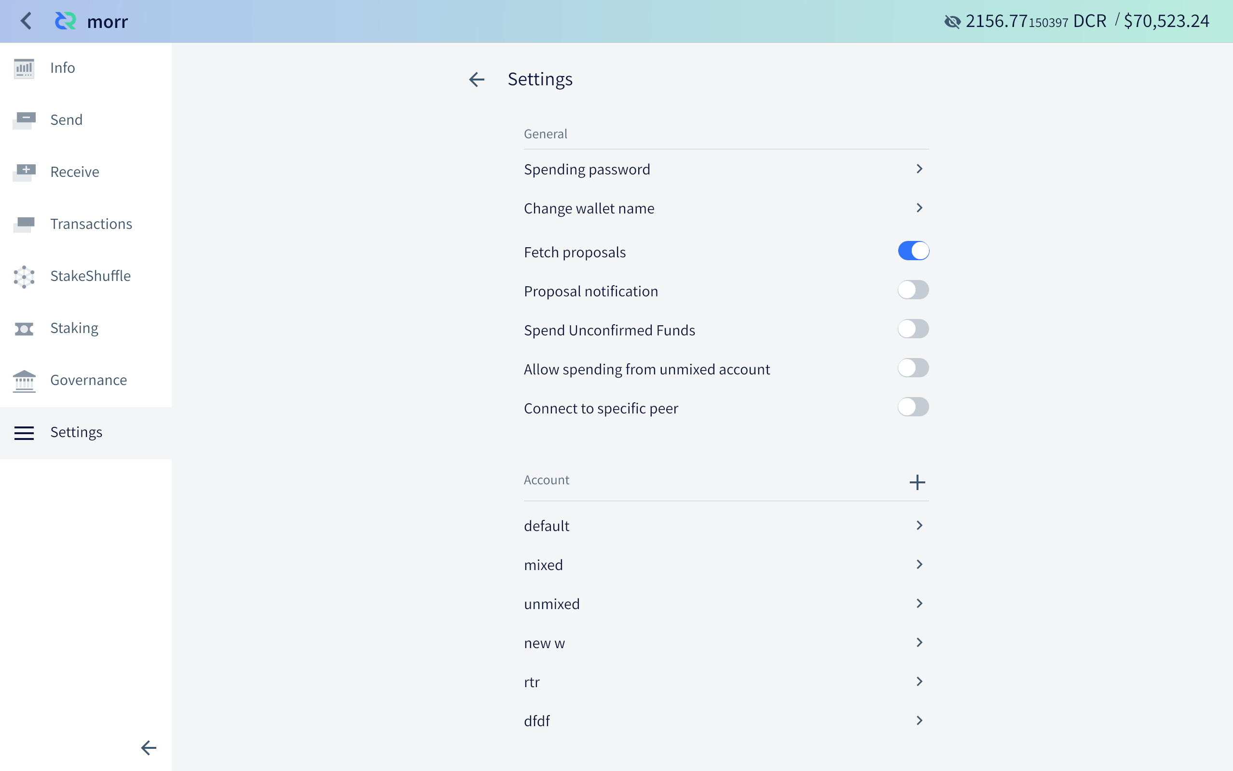Collapse sidebar with bottom arrow icon
Viewport: 1233px width, 771px height.
[x=149, y=747]
